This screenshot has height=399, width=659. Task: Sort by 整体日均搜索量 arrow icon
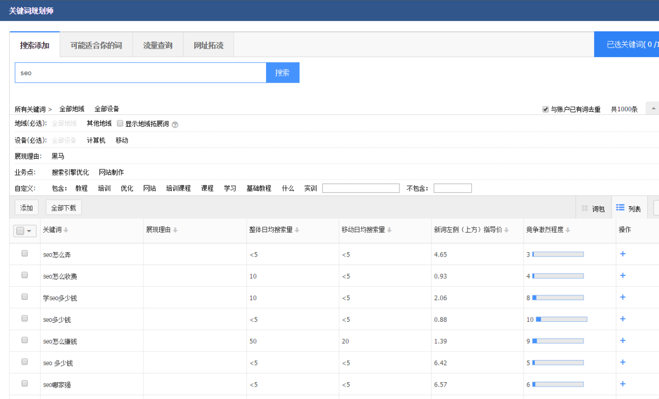[297, 230]
